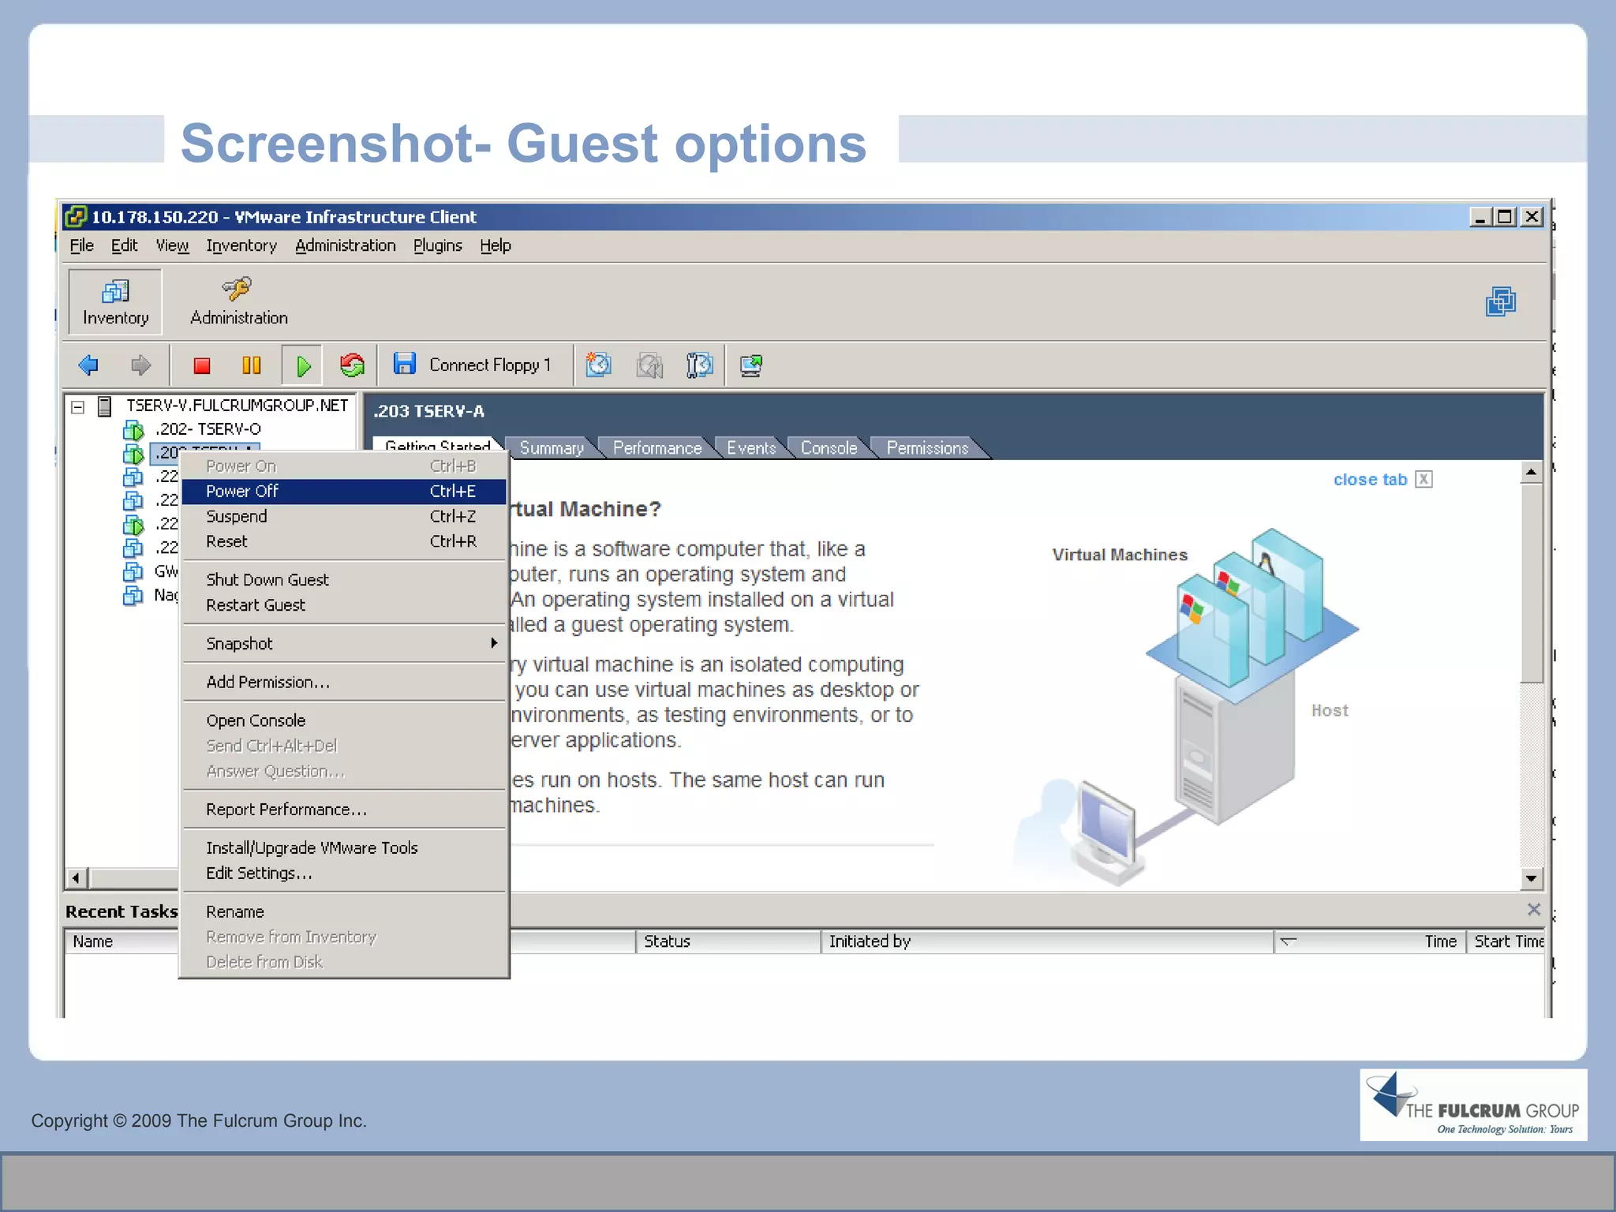Choose Open Console in context menu
Viewport: 1616px width, 1212px height.
point(344,720)
